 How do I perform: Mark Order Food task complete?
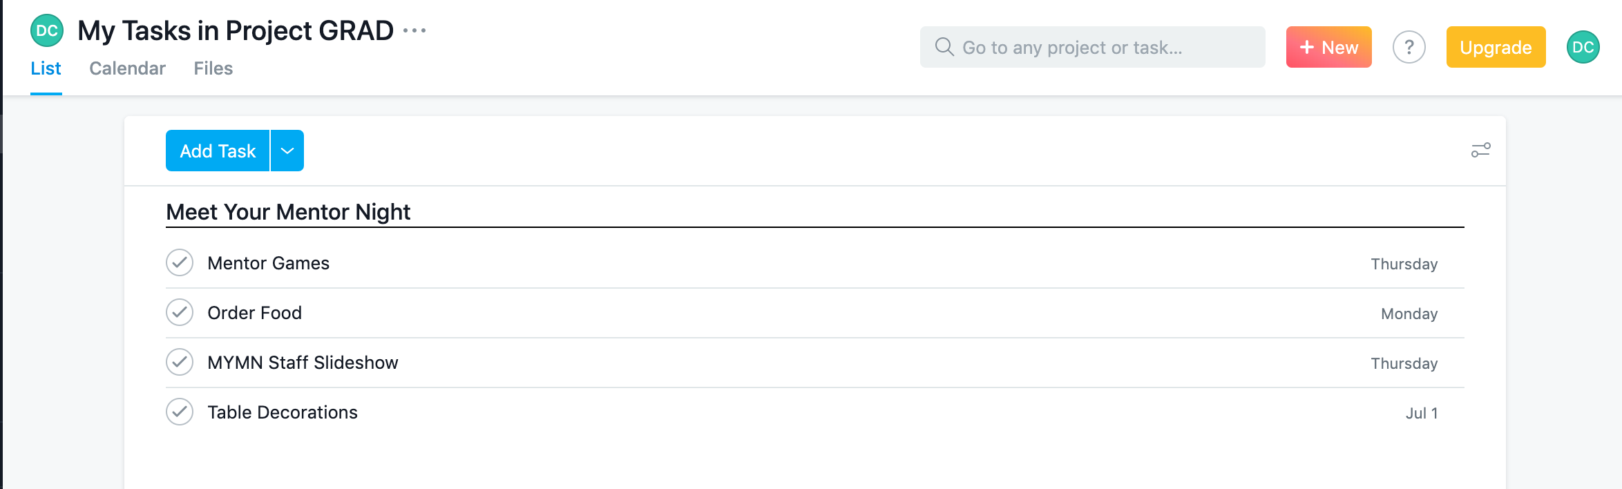point(180,313)
